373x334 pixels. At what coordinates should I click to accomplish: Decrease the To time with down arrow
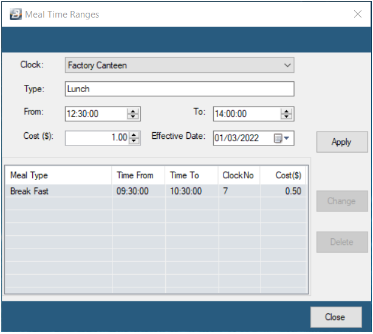(286, 116)
